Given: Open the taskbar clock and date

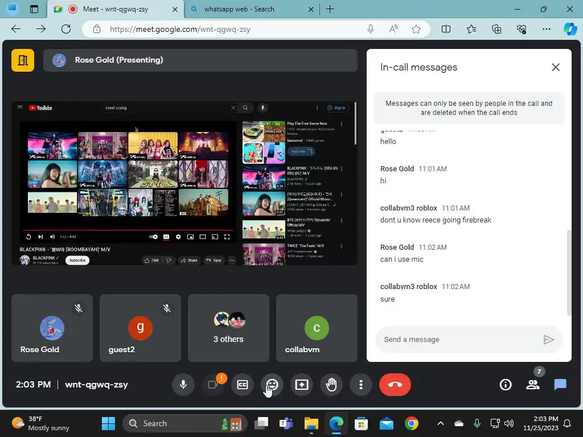Looking at the screenshot, I should 541,423.
